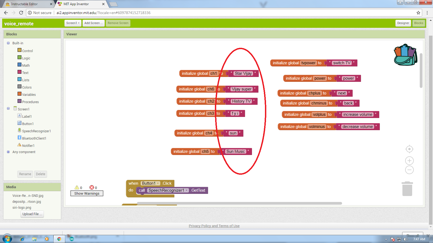Switch to Instructable Editor browser tab
433x243 pixels.
tap(27, 4)
